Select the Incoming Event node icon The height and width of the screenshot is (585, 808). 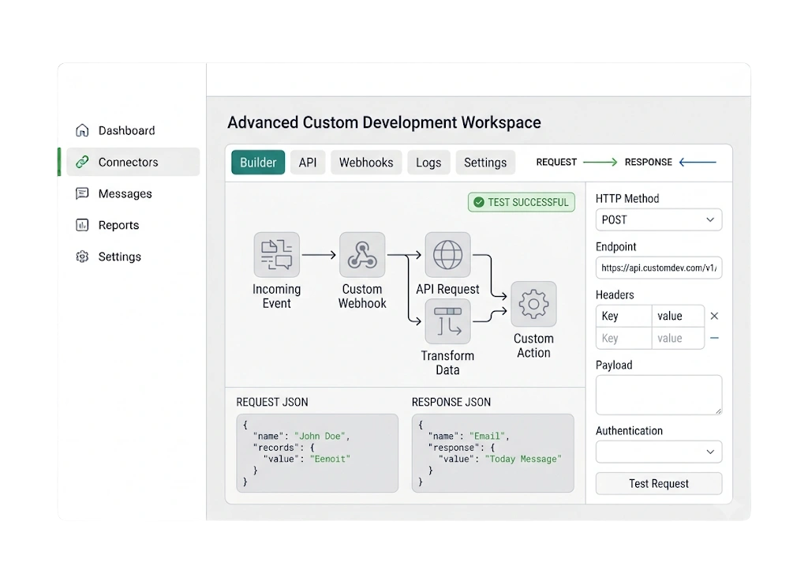(277, 255)
